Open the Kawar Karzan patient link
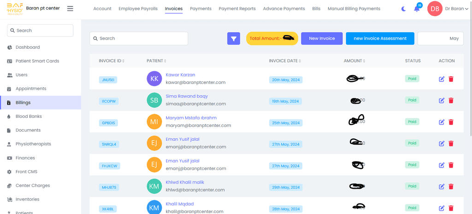The image size is (472, 214). point(180,75)
